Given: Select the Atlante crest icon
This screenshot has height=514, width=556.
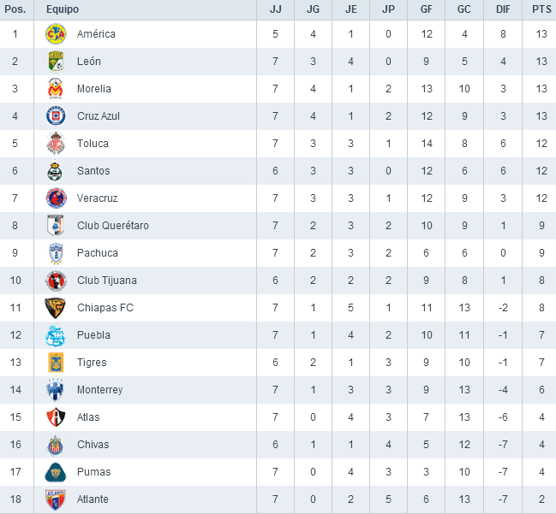Looking at the screenshot, I should (56, 499).
